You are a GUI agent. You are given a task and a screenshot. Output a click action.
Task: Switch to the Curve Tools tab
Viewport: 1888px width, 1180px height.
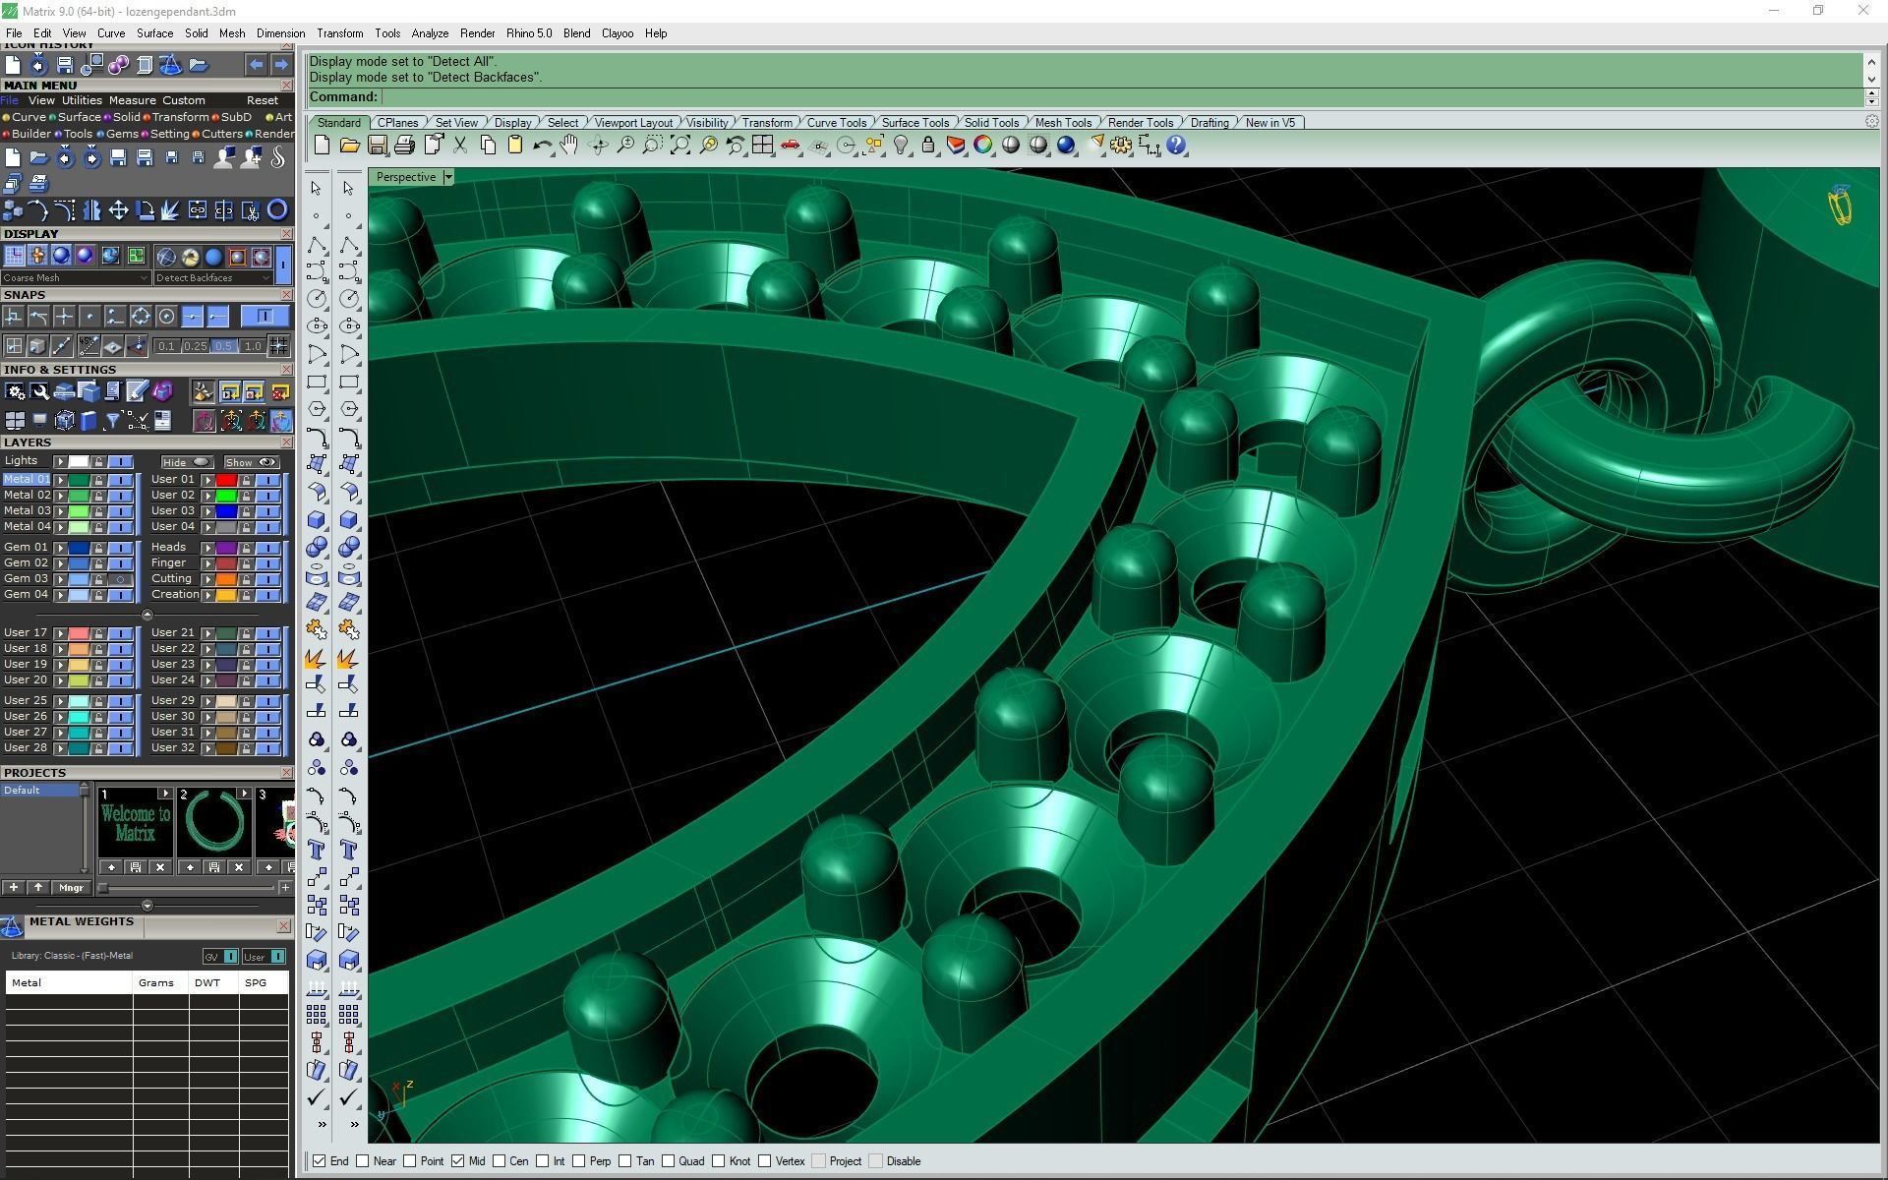click(837, 123)
